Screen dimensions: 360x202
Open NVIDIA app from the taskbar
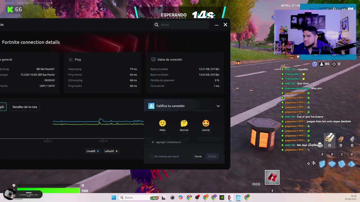pyautogui.click(x=222, y=198)
